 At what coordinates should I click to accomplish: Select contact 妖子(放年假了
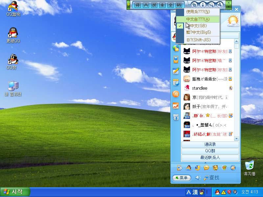[208, 106]
